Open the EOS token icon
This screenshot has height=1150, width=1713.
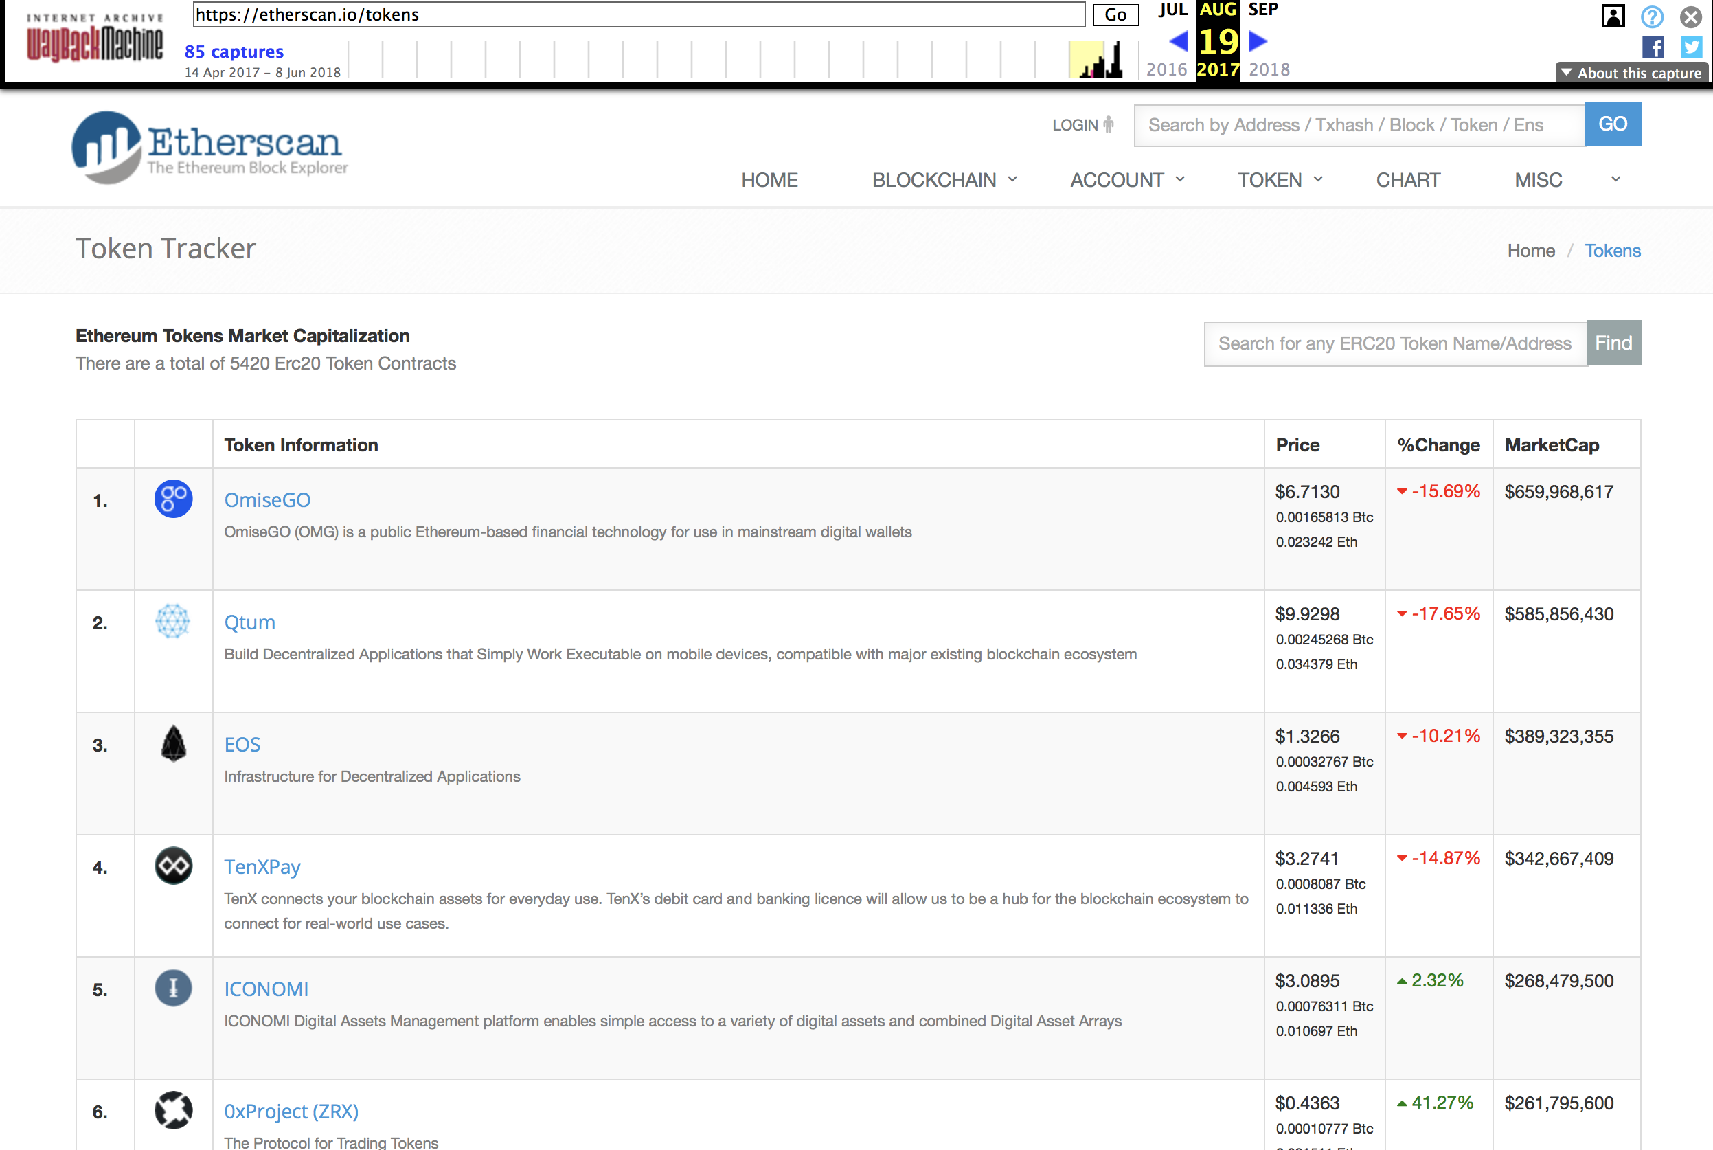point(174,744)
